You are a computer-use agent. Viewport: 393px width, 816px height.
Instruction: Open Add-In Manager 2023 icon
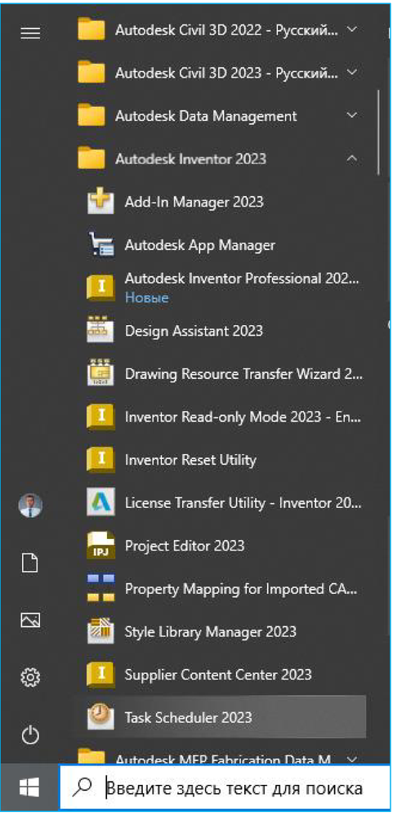[100, 202]
